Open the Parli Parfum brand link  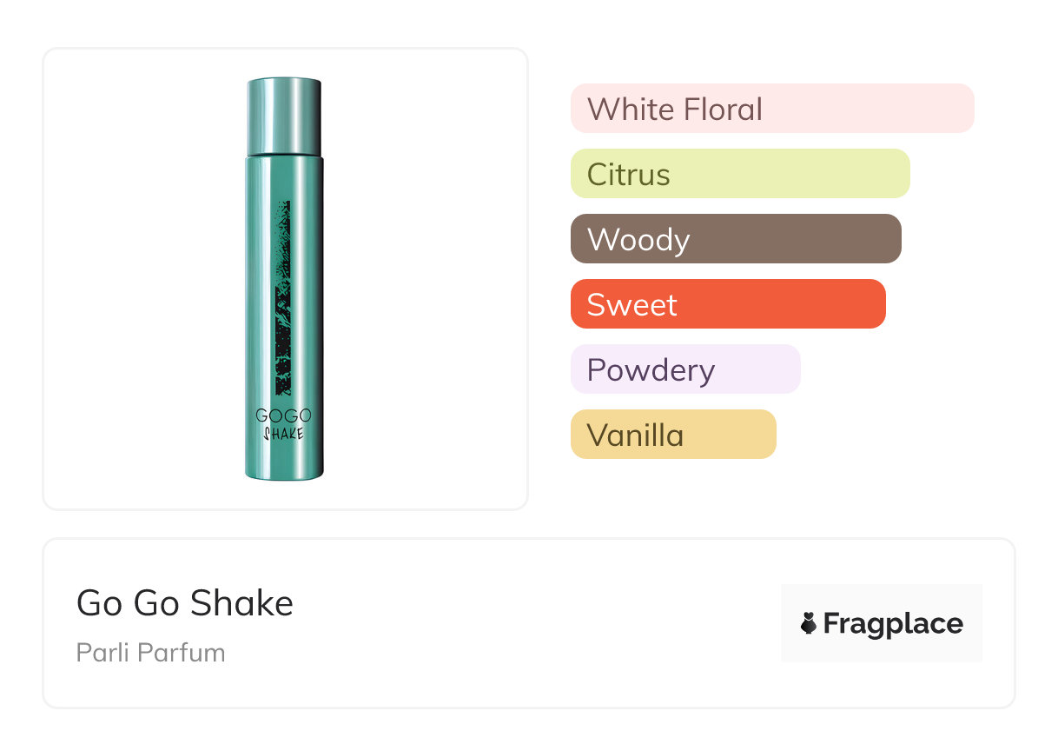(150, 652)
